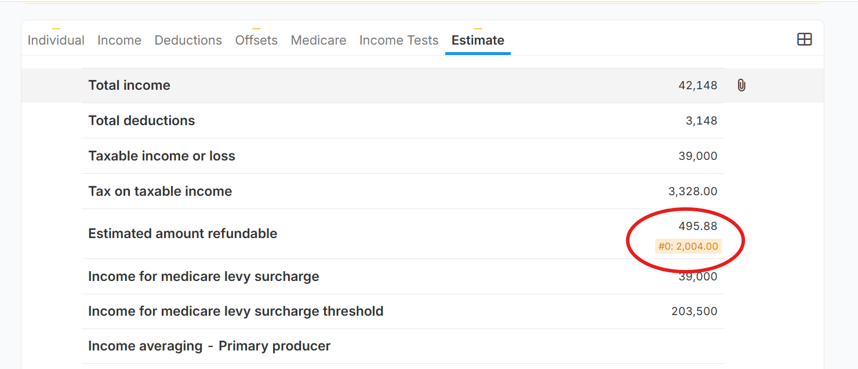Click the #0: 2,004.00 orange badge

[688, 246]
